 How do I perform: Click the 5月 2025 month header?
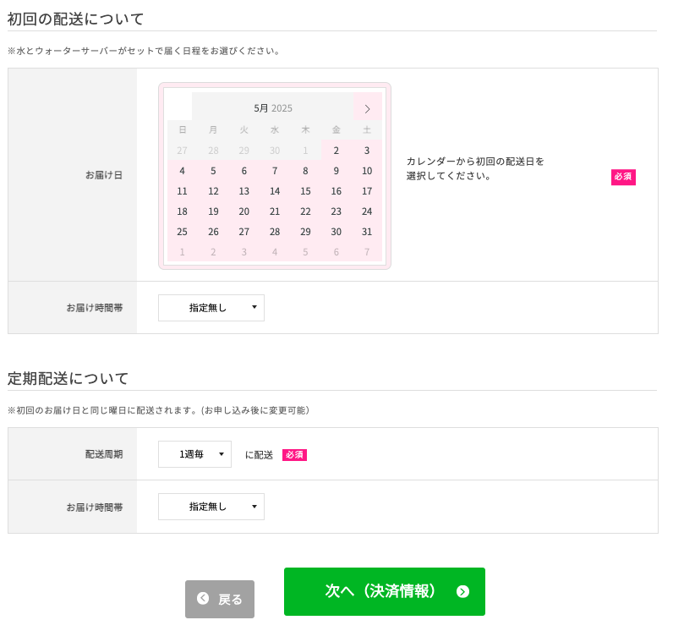tap(273, 108)
